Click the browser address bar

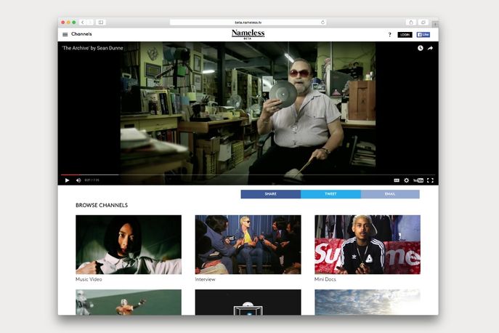[x=248, y=23]
